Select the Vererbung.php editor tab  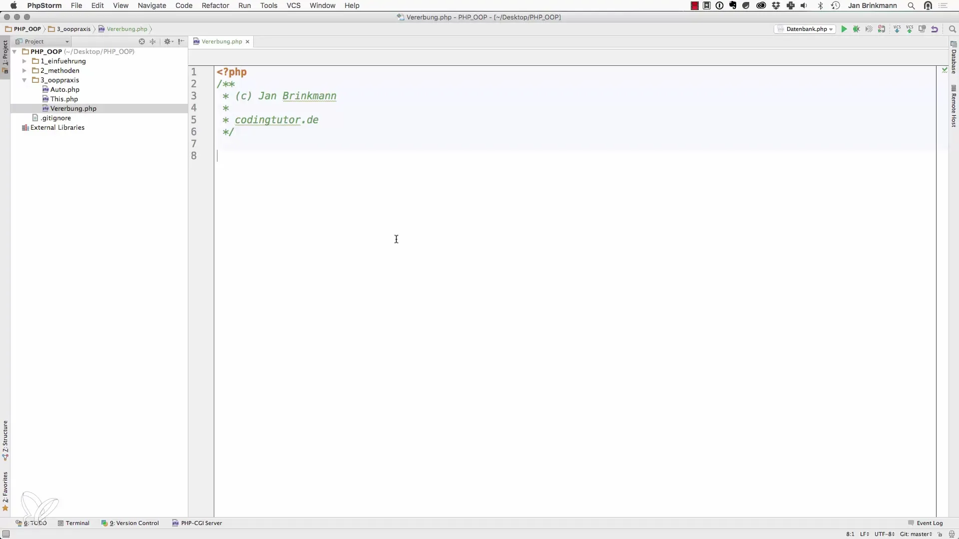[x=222, y=41]
